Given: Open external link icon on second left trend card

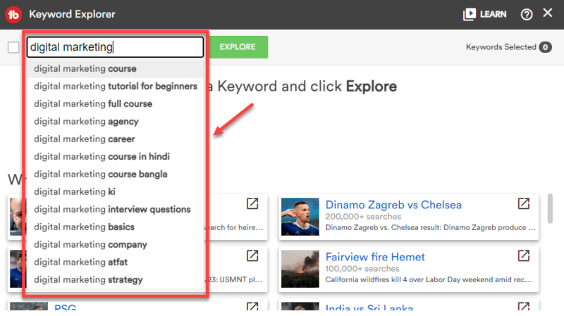Looking at the screenshot, I should 252,255.
